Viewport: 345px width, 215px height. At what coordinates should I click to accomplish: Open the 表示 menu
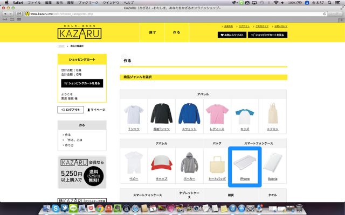coord(59,3)
